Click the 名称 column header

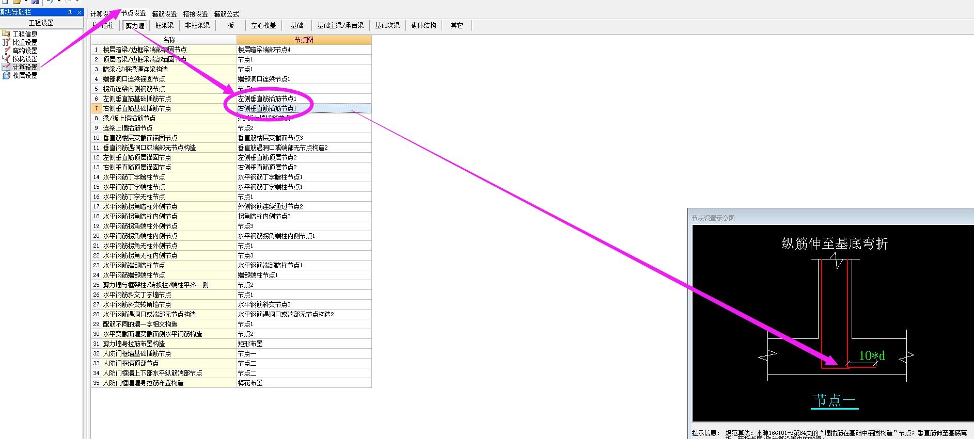tap(169, 40)
